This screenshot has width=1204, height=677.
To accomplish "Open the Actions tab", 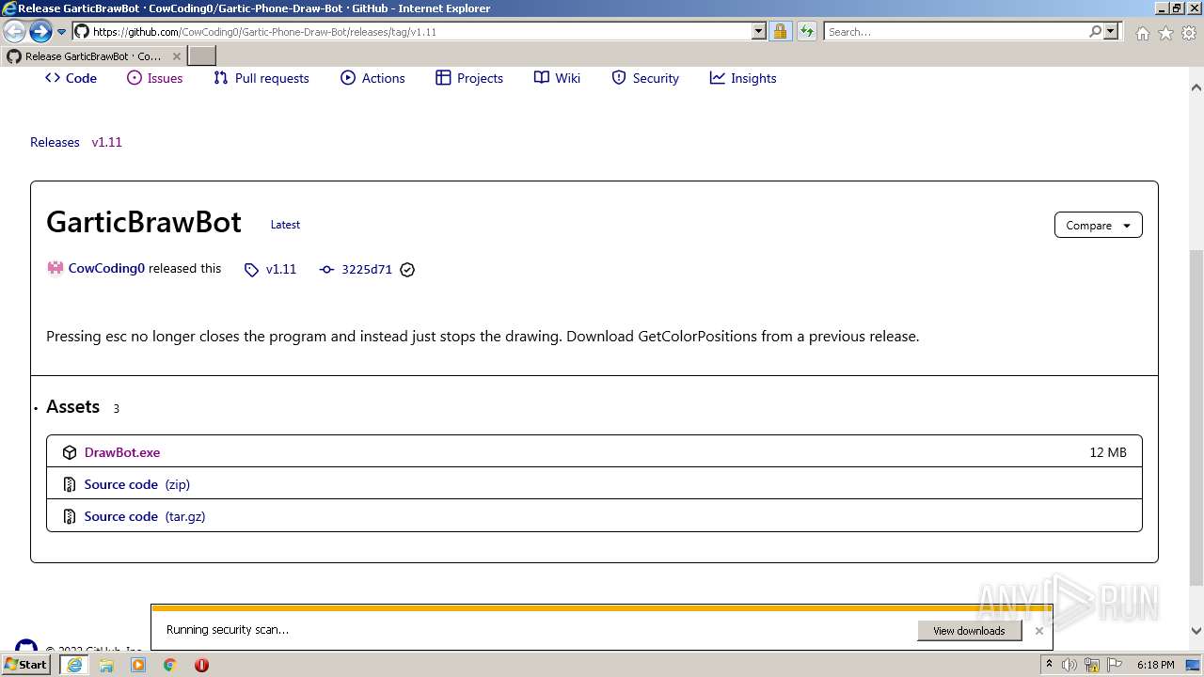I will point(372,78).
